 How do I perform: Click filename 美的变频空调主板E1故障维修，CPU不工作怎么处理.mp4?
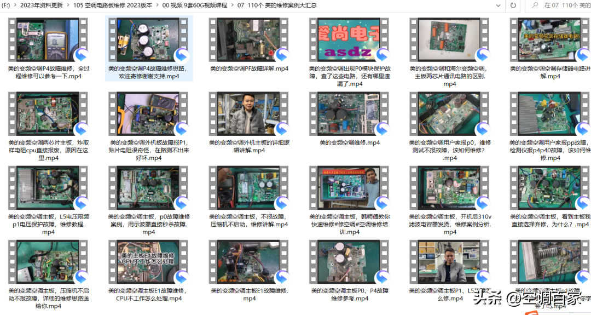[149, 295]
